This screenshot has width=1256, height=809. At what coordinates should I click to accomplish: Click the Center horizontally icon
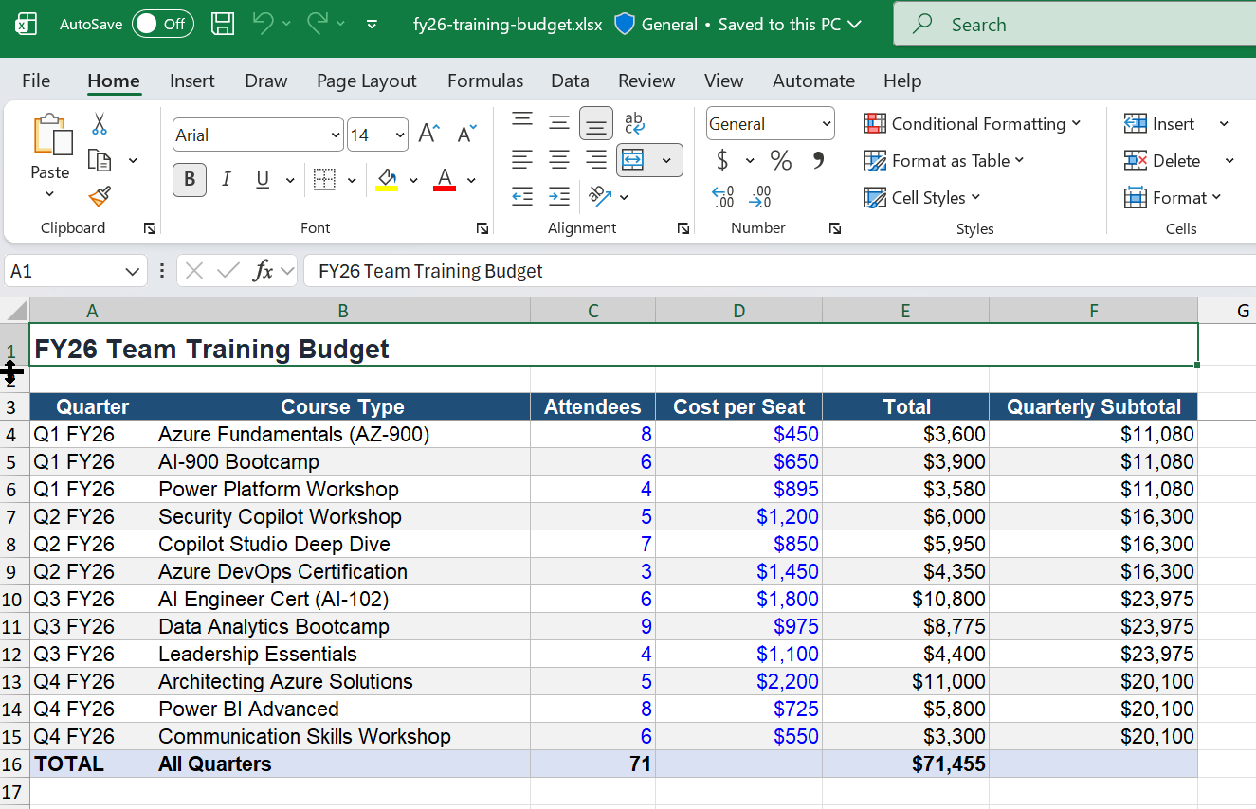[559, 160]
